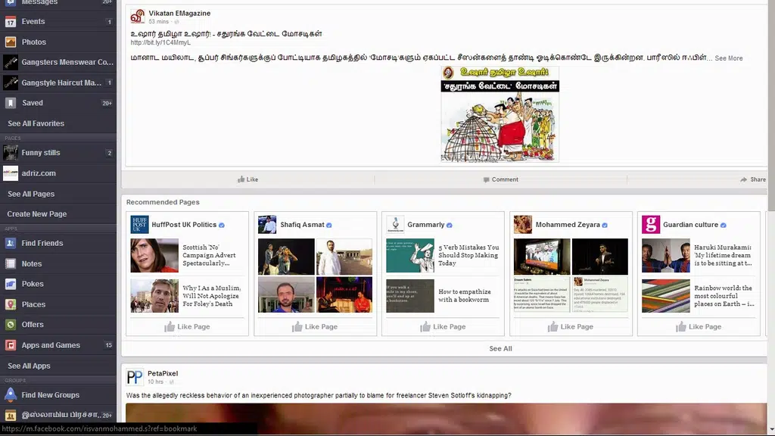Screen dimensions: 775x436
Task: Open HuffPost UK Politics page title
Action: (184, 224)
